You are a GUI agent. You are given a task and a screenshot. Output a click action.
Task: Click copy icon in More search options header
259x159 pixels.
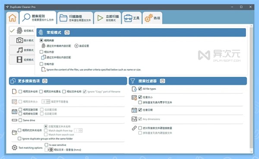13,81
